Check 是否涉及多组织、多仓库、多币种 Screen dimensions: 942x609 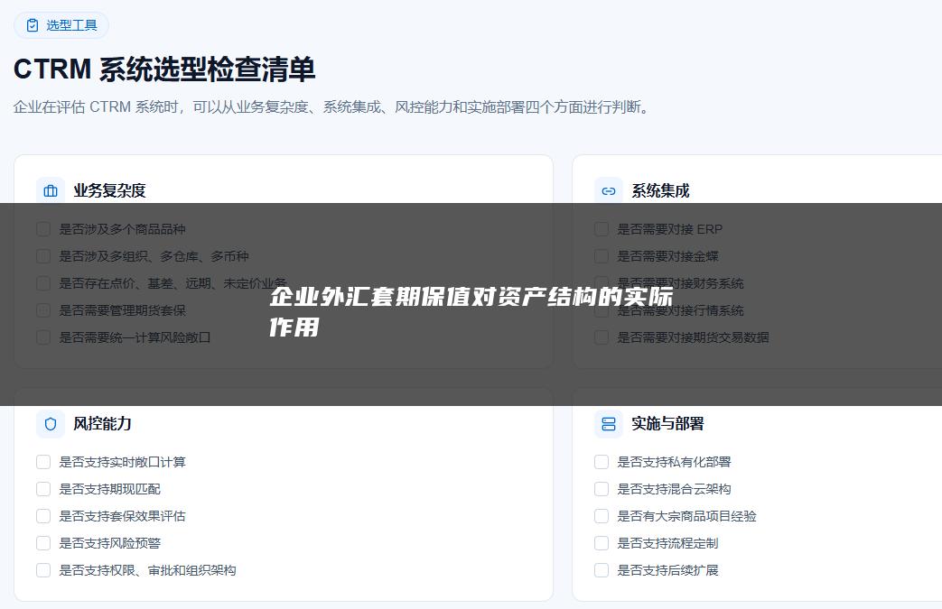[43, 256]
